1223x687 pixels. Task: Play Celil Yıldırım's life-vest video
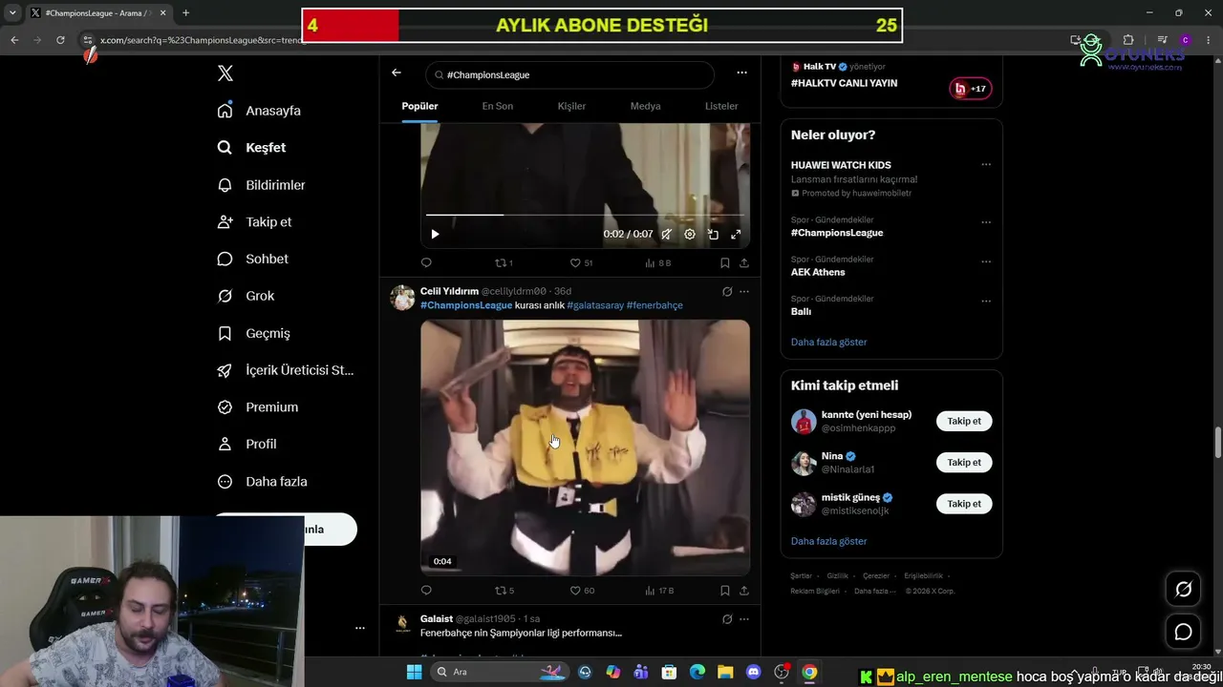coord(585,448)
